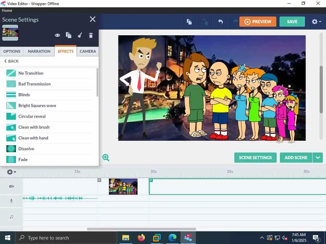Select Clean with brush transition
Viewport: 326px width, 244px height.
click(x=49, y=127)
